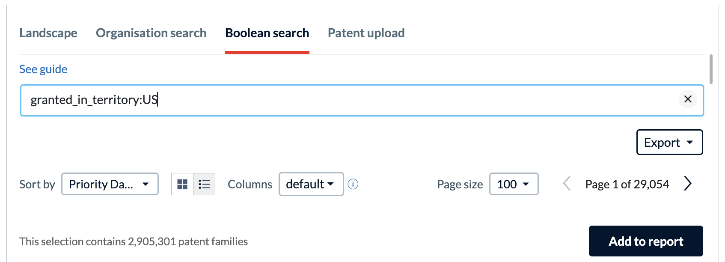Click the vertical scrollbar thumb
The height and width of the screenshot is (262, 725).
click(x=711, y=69)
